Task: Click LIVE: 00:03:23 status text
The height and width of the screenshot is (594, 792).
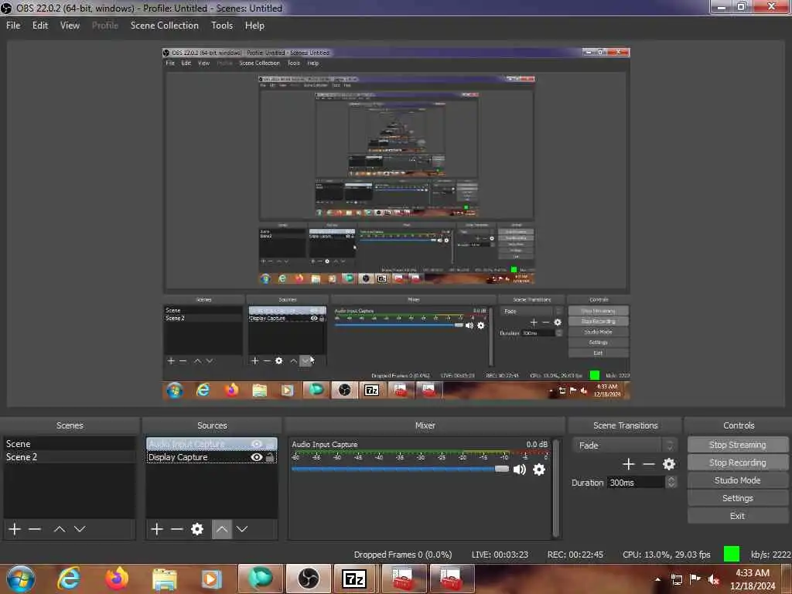Action: (x=500, y=555)
